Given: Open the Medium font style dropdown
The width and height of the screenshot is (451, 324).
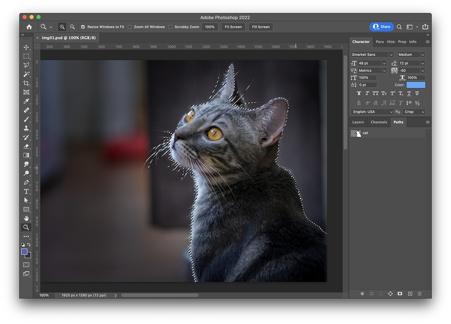Looking at the screenshot, I should 411,55.
